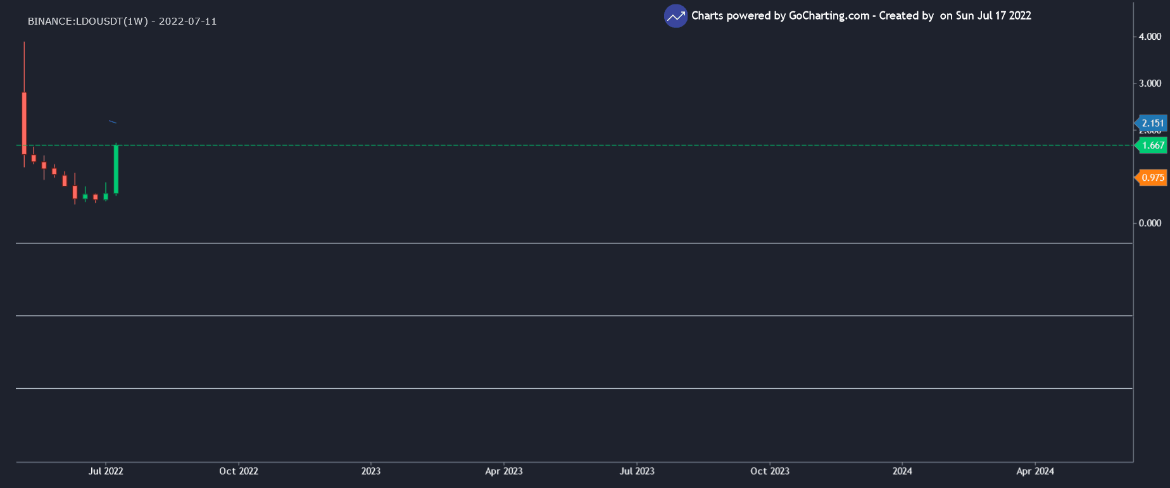Click the Apr 2024 time axis label
Screen dimensions: 1170x488
point(1035,471)
